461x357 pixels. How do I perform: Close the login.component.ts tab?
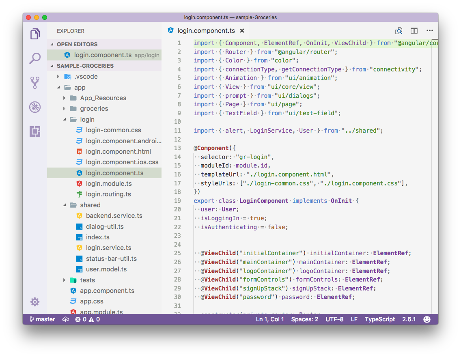point(242,31)
